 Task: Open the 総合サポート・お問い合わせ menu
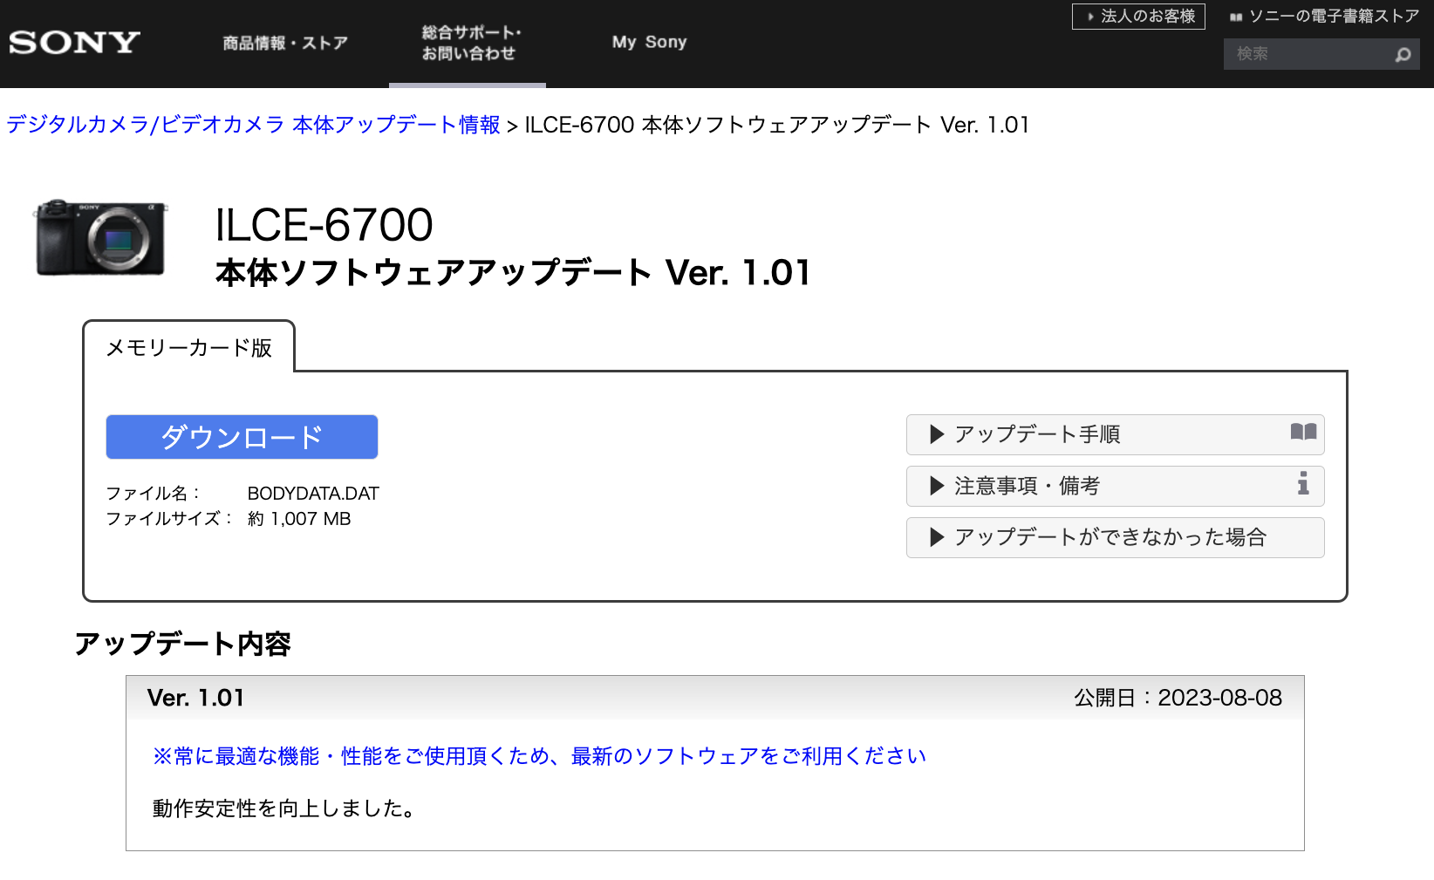click(x=469, y=43)
